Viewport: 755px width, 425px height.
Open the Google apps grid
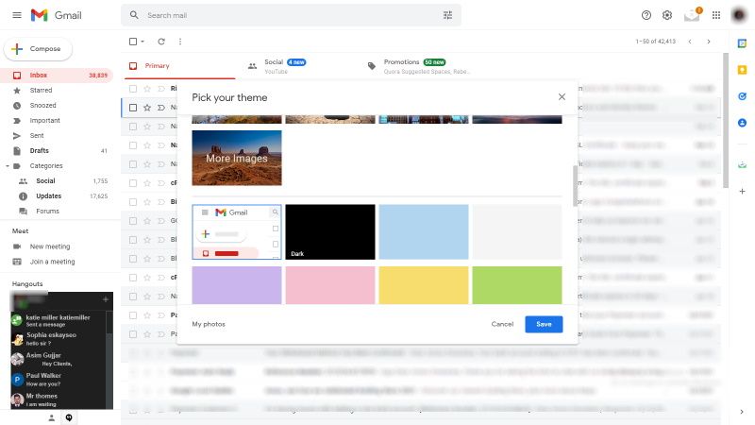716,15
